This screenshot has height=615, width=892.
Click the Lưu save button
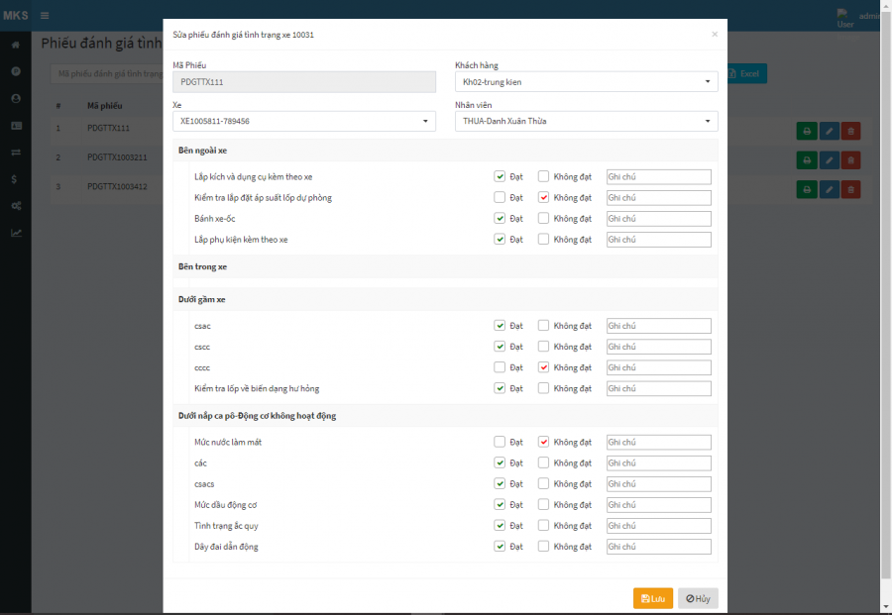653,598
